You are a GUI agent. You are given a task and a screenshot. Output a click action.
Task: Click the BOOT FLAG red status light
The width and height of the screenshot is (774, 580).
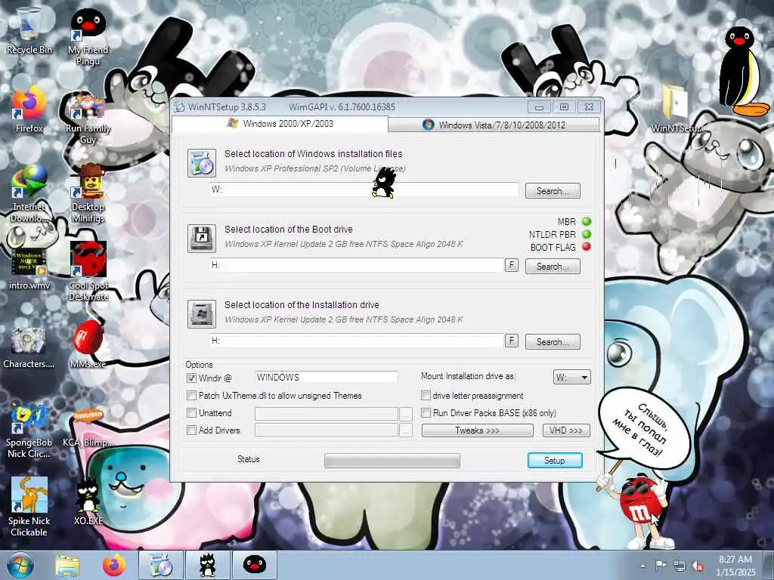587,247
